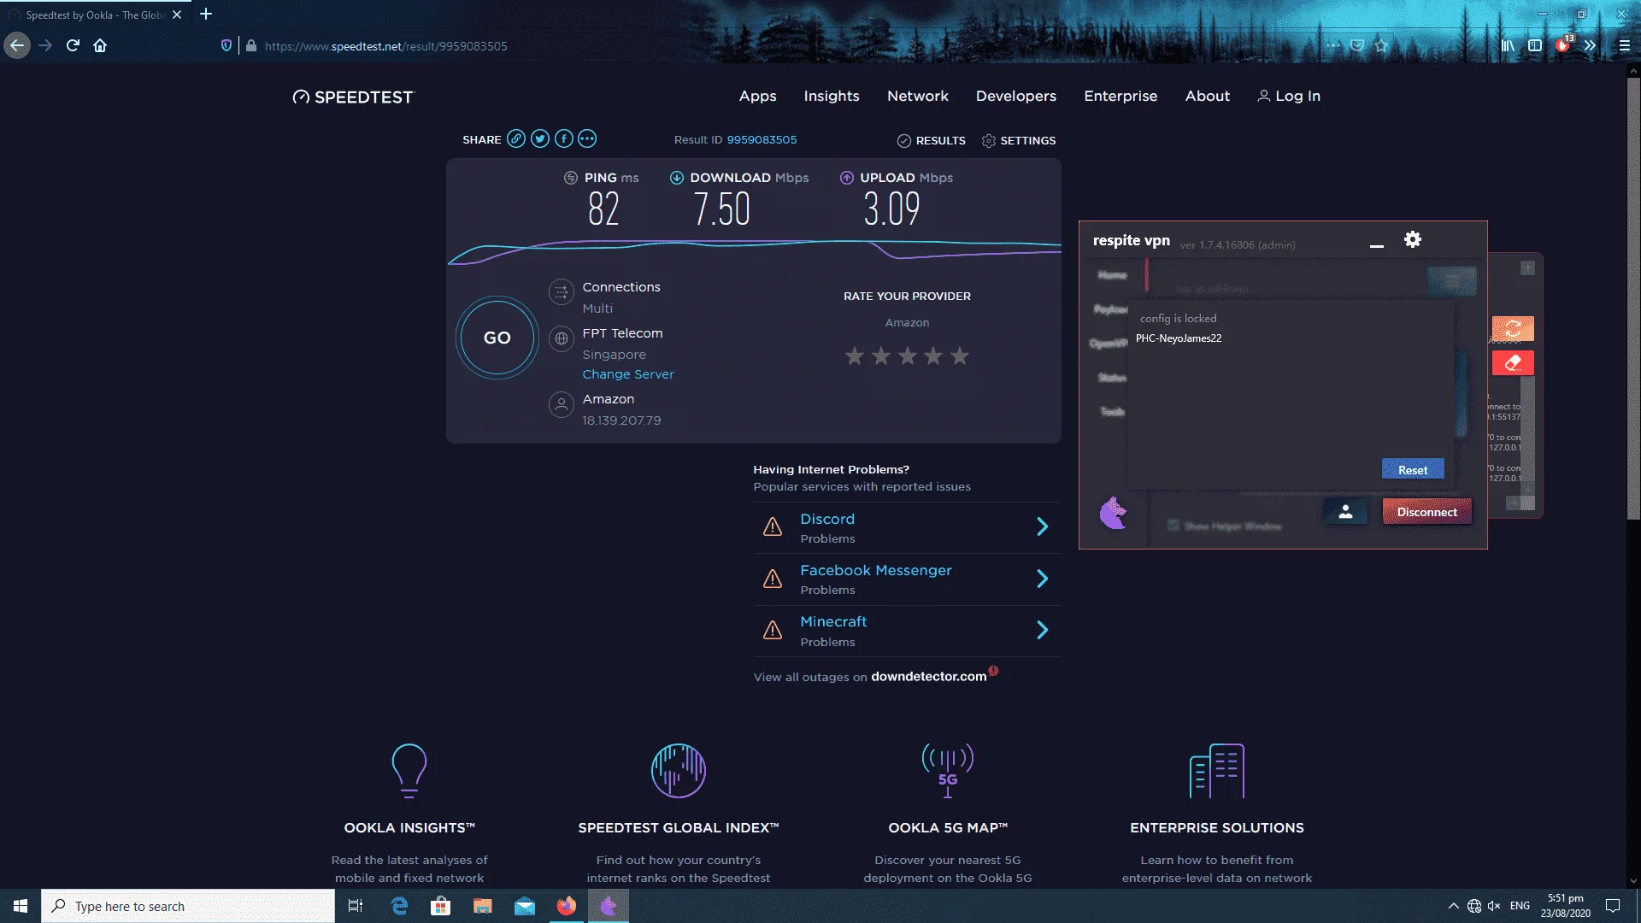Open the Windows Start menu
This screenshot has width=1641, height=923.
(x=21, y=906)
